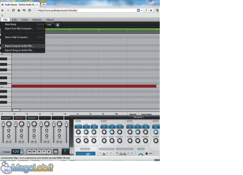The width and height of the screenshot is (243, 175).
Task: Close the Audio Sauna browser tab
Action: point(37,5)
